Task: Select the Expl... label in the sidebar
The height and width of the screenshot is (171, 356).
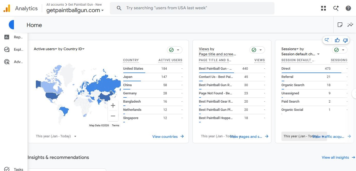Action: coord(19,50)
